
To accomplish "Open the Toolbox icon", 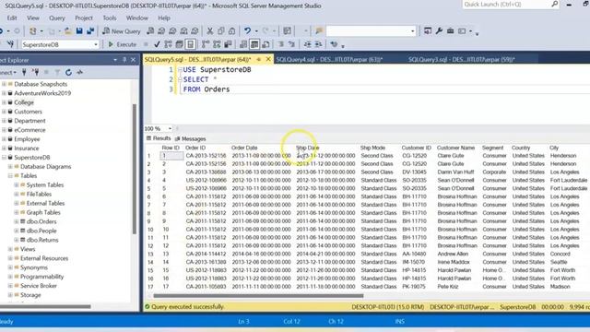I will (x=450, y=30).
